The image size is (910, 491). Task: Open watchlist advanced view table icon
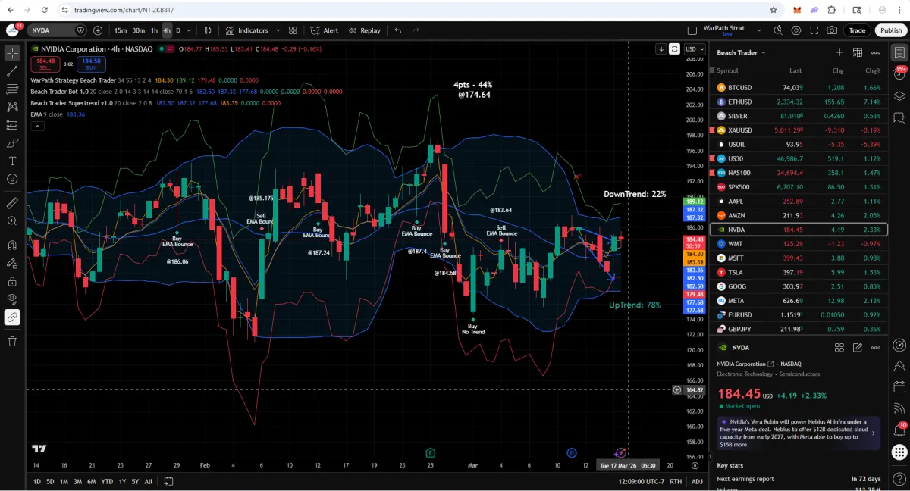tap(858, 52)
